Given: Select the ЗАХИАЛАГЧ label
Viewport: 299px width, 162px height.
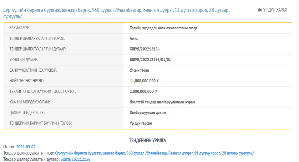Looking at the screenshot, I should coord(19,28).
